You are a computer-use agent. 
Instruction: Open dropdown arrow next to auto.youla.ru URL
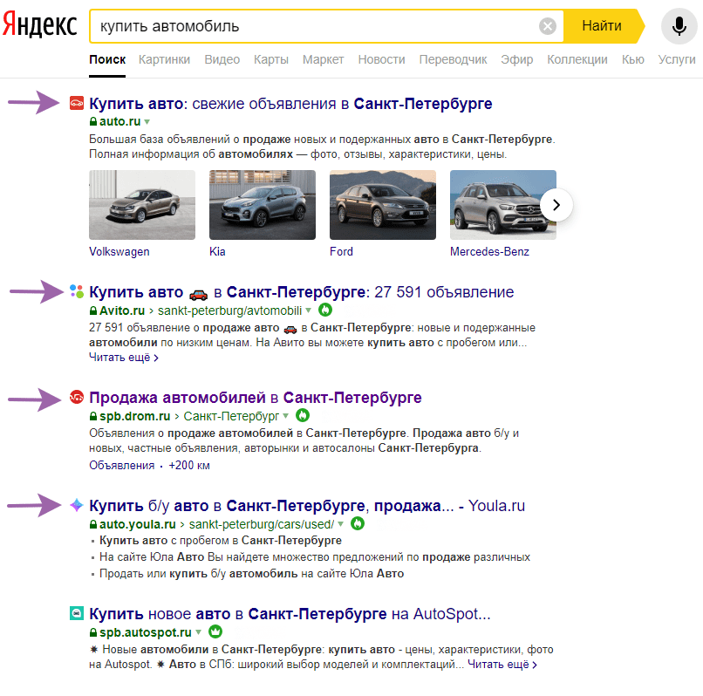click(341, 524)
